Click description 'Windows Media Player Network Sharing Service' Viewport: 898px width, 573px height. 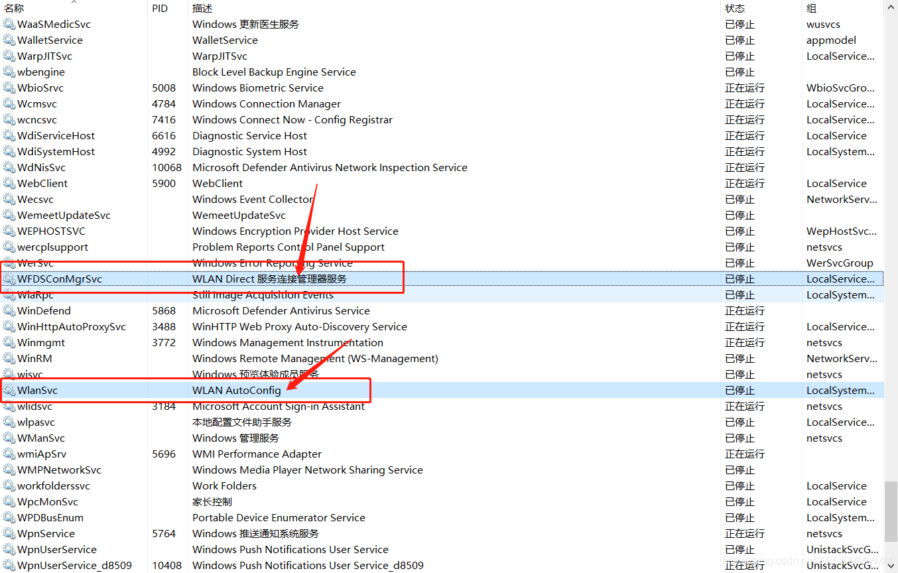tap(308, 470)
